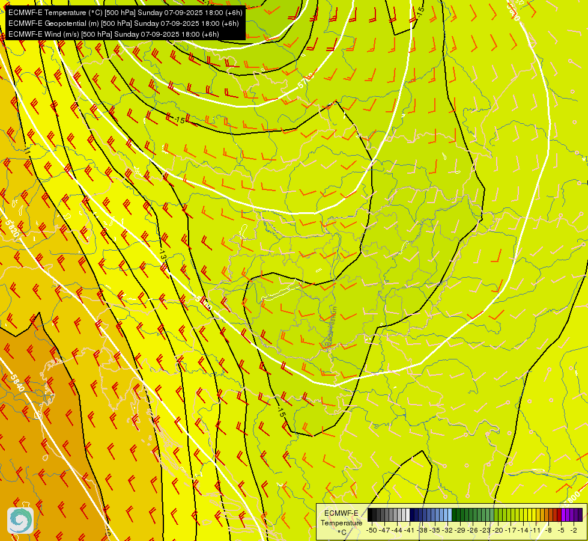Image resolution: width=588 pixels, height=541 pixels.
Task: Click the -41 value on the legend scale
Action: point(409,531)
